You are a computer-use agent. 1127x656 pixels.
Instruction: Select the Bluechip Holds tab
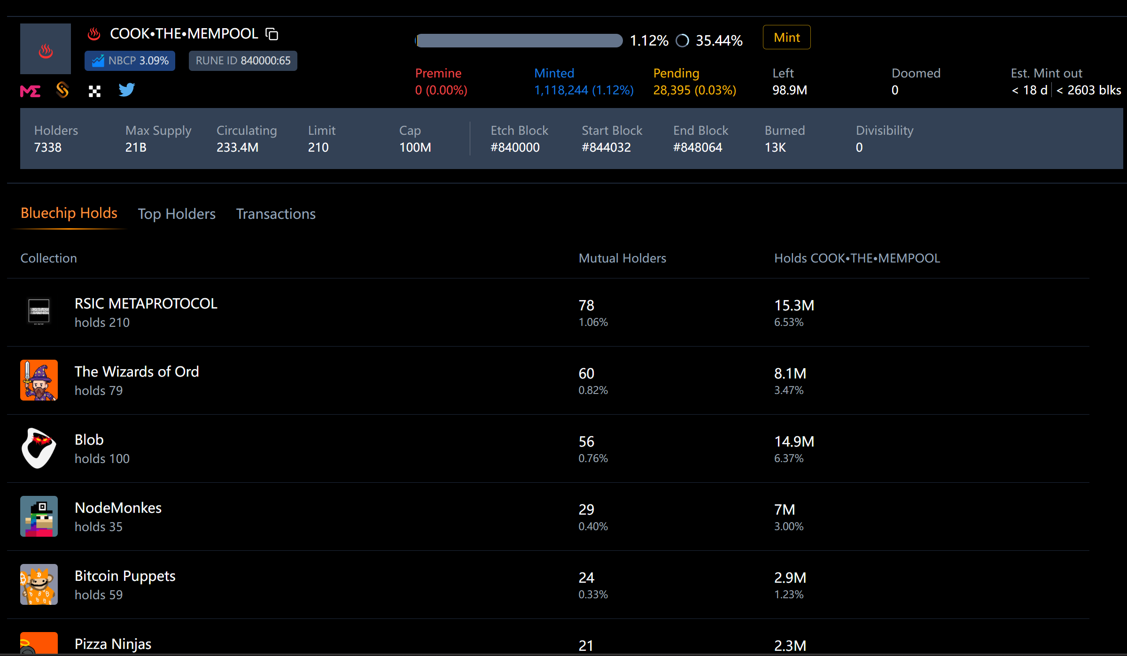[69, 213]
